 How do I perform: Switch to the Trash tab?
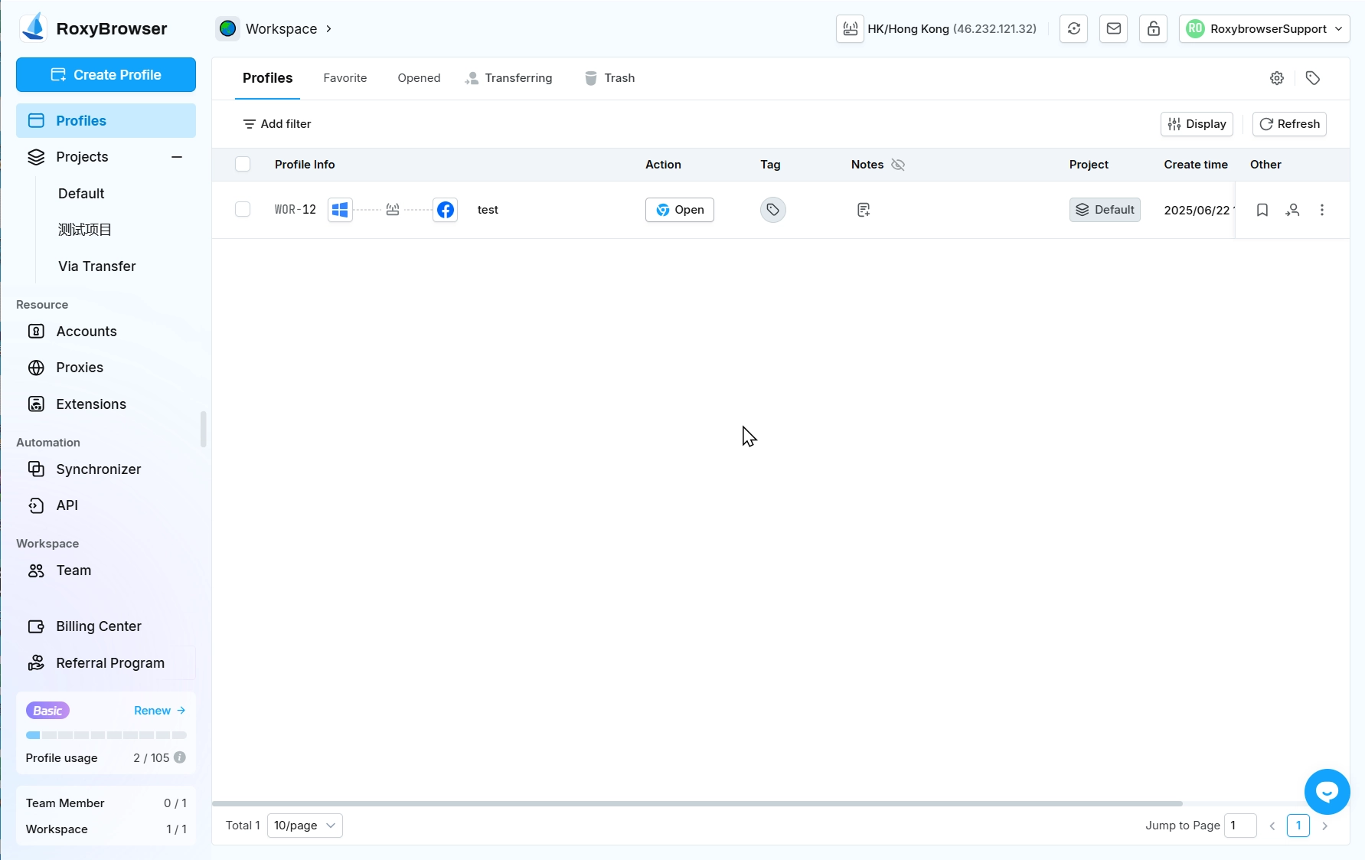pyautogui.click(x=610, y=78)
